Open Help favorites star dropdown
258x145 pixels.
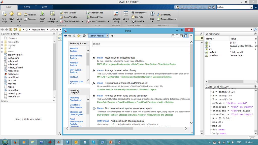pyautogui.click(x=79, y=36)
